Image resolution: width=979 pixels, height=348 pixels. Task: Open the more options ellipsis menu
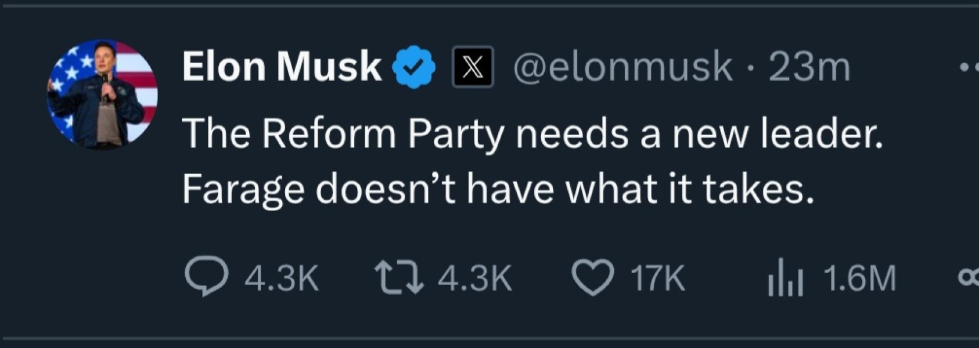969,67
